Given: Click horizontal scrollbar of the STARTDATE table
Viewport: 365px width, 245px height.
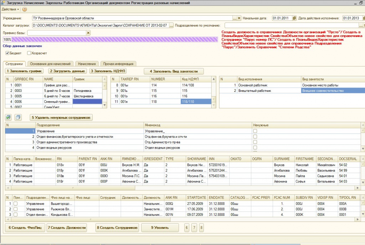Looking at the screenshot, I should tap(183, 219).
